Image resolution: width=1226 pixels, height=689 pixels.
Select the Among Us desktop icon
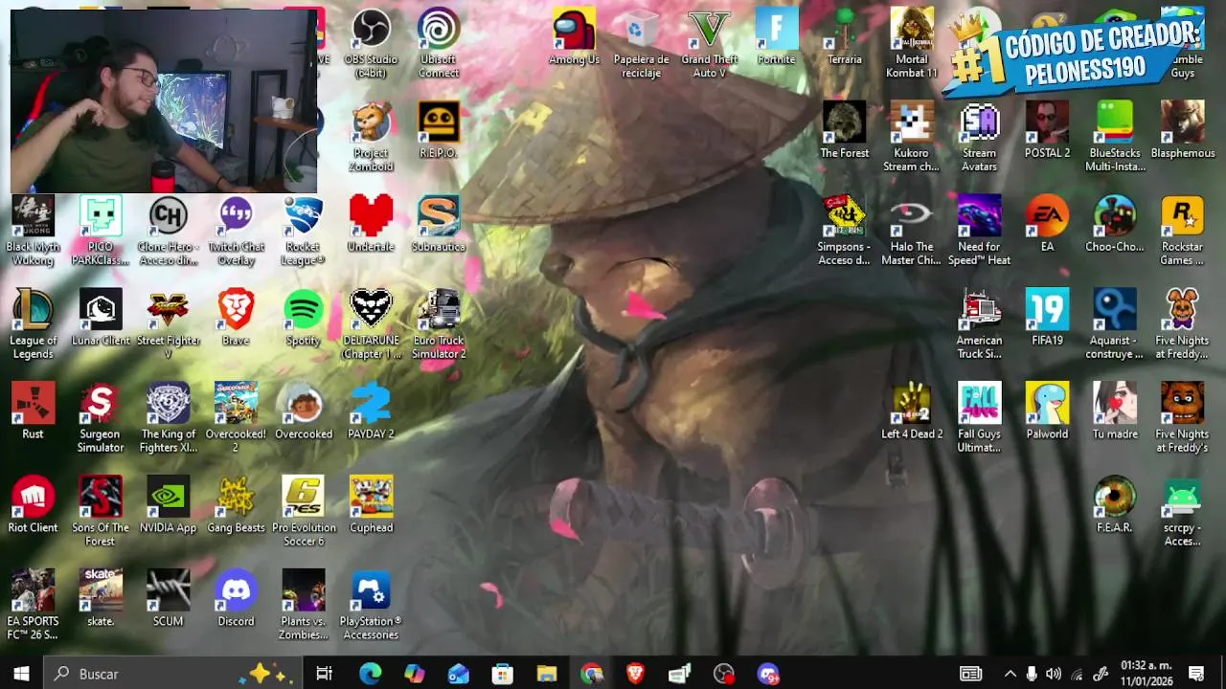point(574,36)
